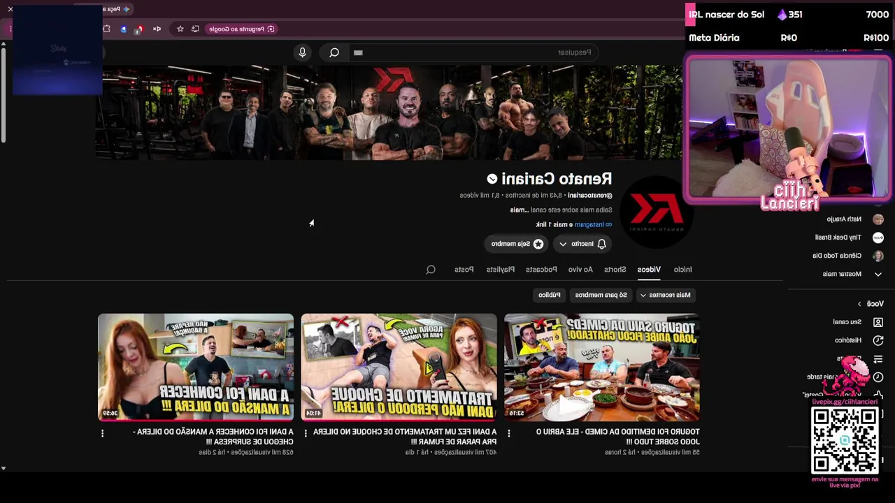Open the Podcasts tab
This screenshot has height=503, width=895.
pos(541,270)
